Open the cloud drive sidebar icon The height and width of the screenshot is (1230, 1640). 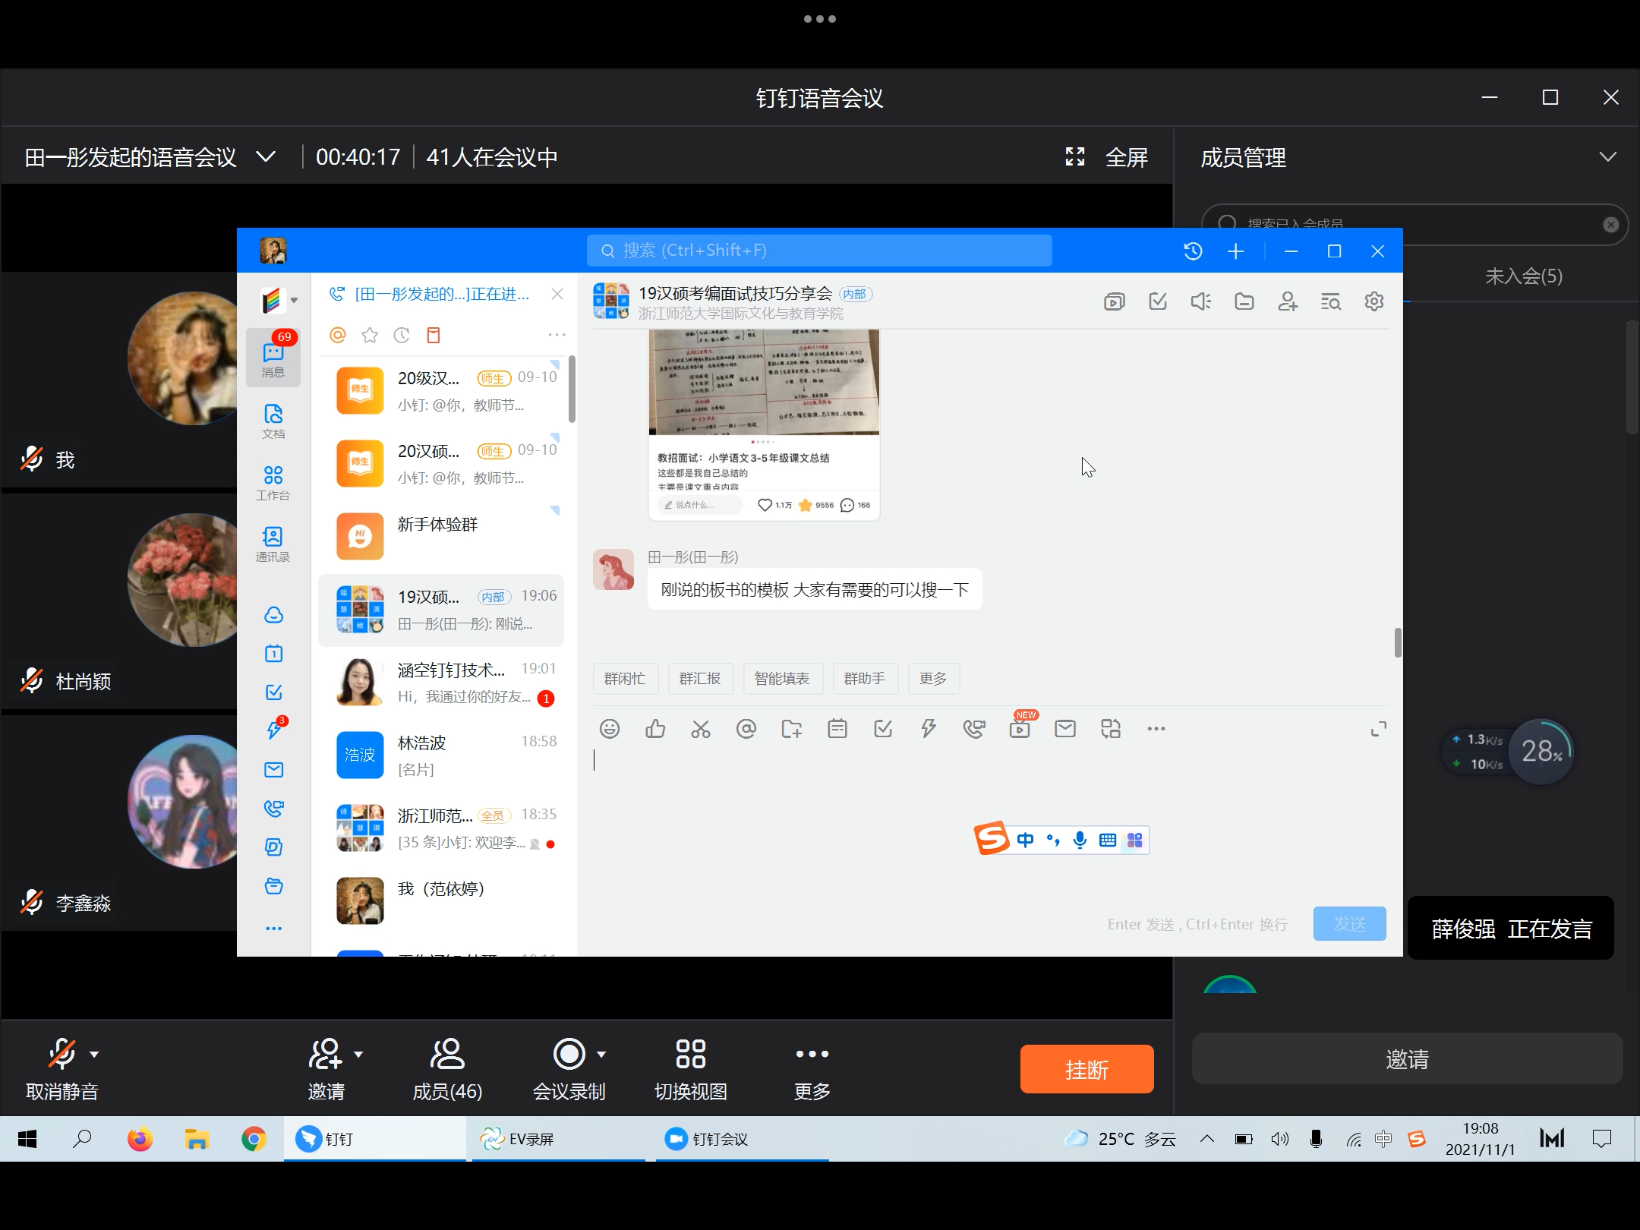(273, 615)
